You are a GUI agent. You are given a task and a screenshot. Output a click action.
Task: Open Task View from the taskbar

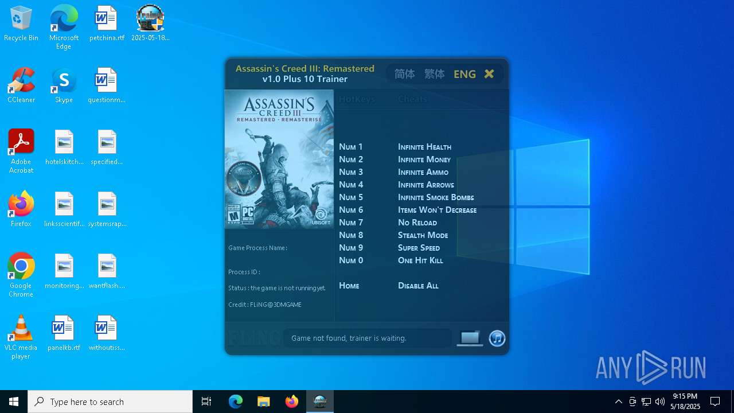[206, 402]
